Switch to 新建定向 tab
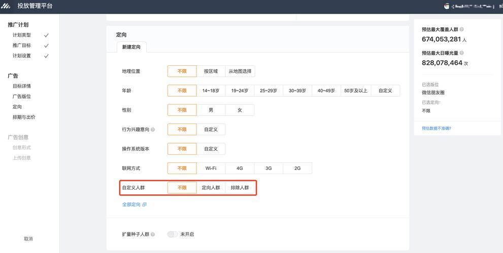 click(x=131, y=47)
